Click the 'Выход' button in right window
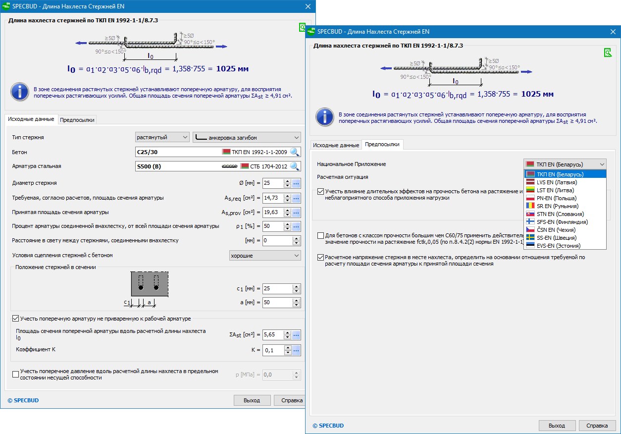This screenshot has height=434, width=621. pos(557,426)
